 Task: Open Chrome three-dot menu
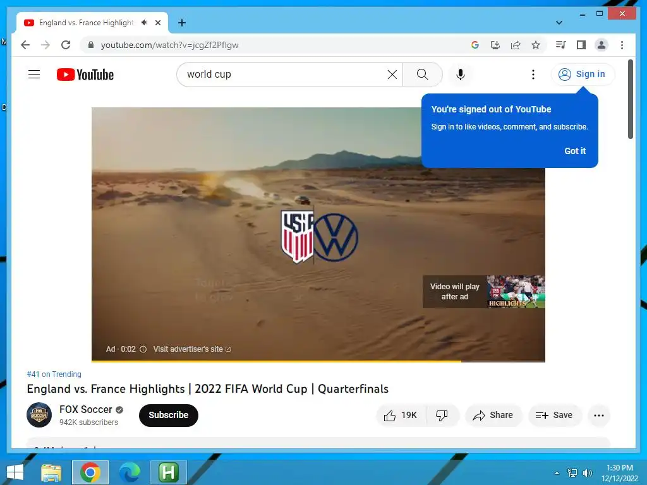(622, 45)
